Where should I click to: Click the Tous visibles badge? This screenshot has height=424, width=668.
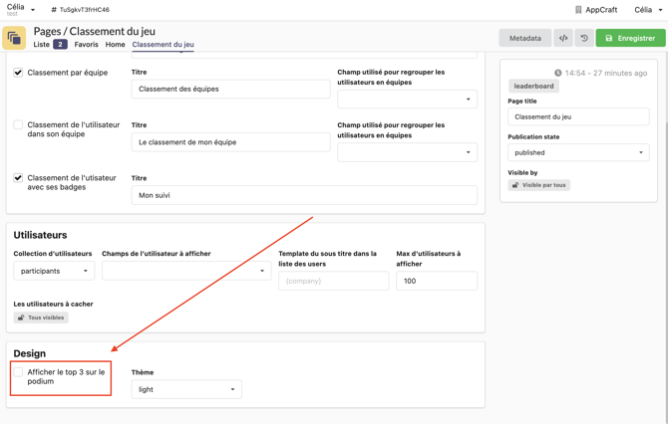(x=41, y=318)
